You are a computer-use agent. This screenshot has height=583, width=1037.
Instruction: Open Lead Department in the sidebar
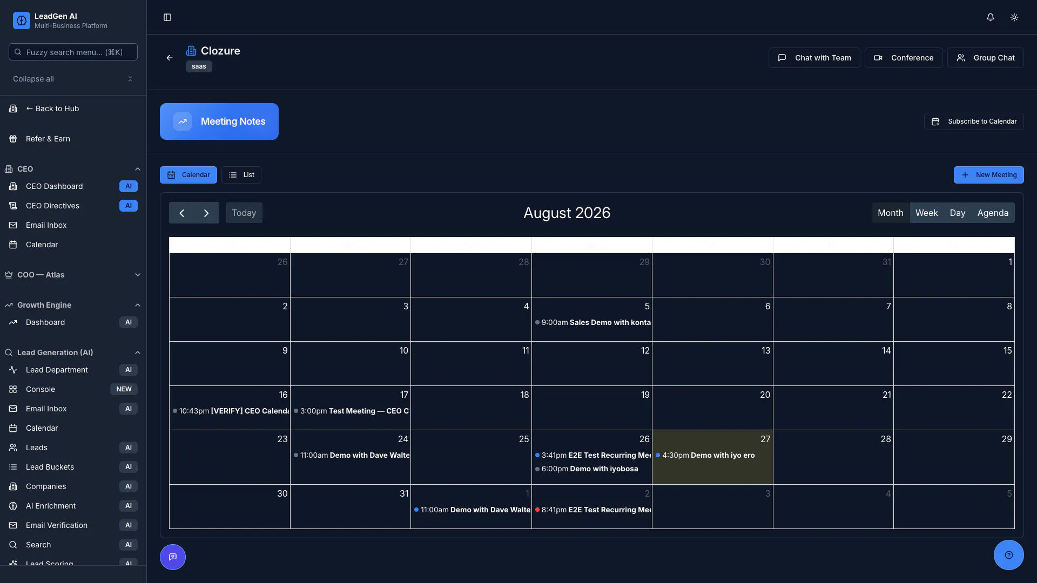[x=73, y=370]
